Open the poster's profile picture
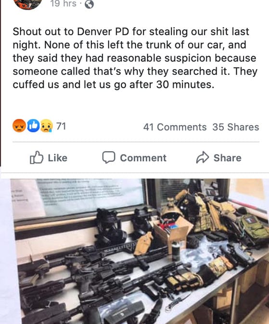Image resolution: width=269 pixels, height=324 pixels. pyautogui.click(x=27, y=4)
